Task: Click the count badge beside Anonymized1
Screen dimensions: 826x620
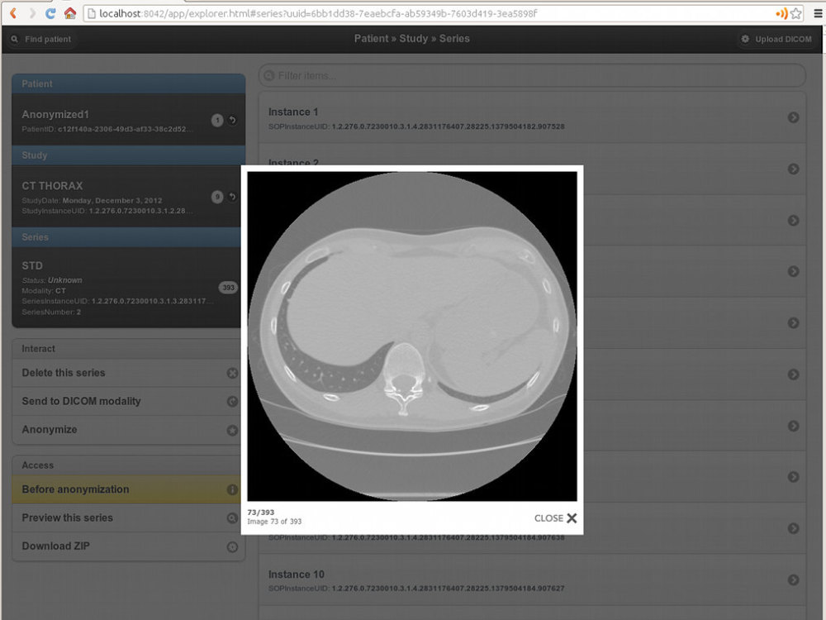Action: [x=217, y=120]
